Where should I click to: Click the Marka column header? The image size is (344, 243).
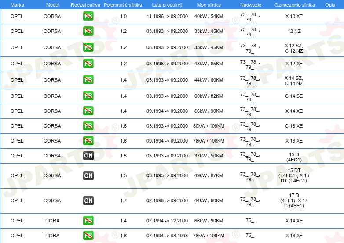[17, 5]
